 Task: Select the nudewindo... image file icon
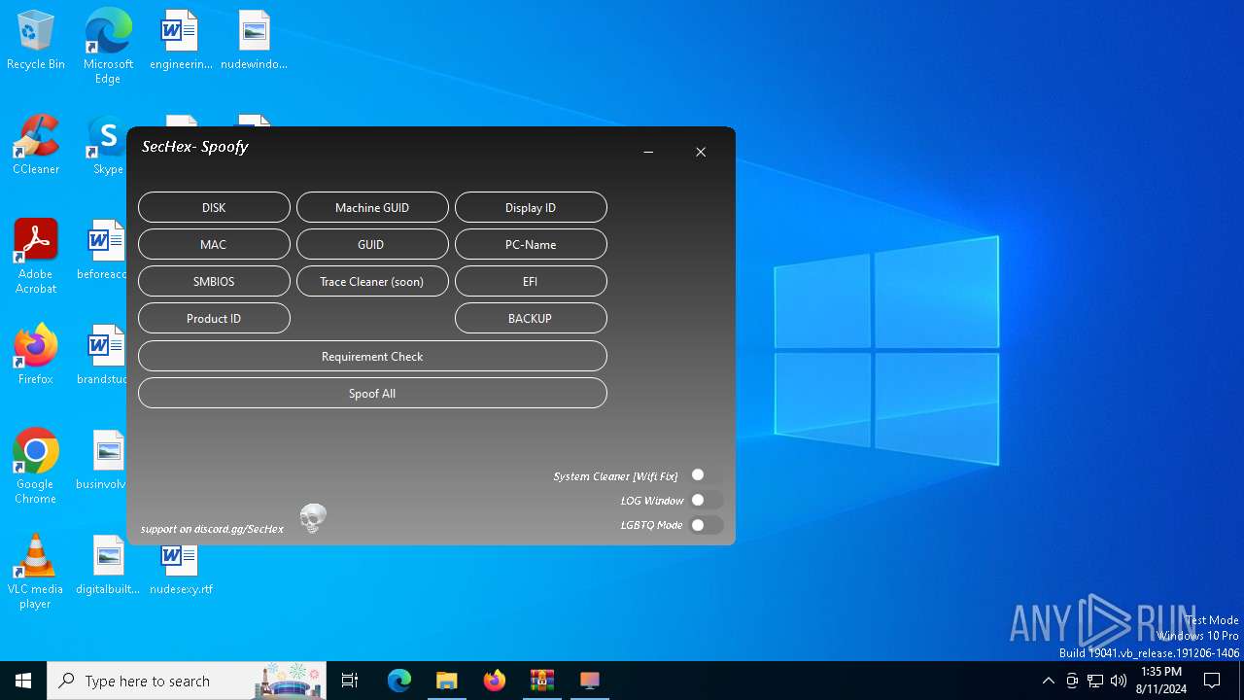(x=254, y=41)
